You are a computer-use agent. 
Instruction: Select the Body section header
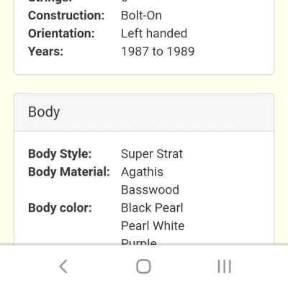coord(144,112)
